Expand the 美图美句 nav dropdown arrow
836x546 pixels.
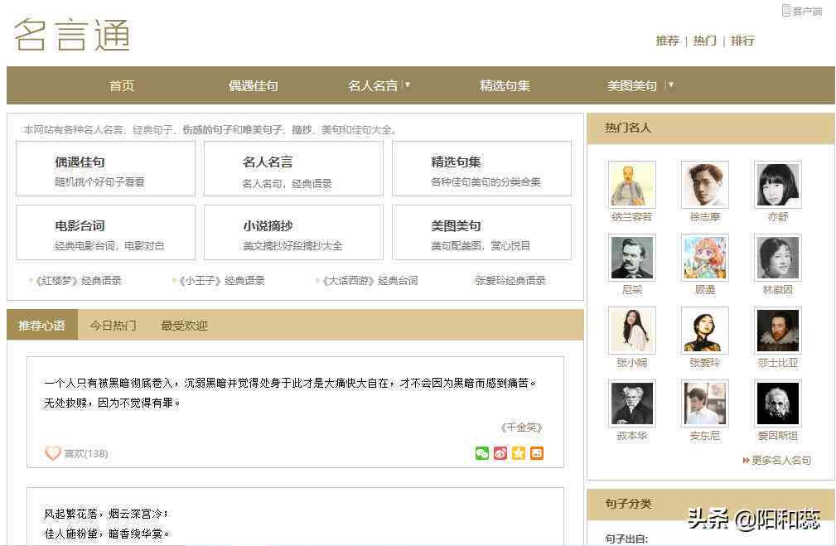(670, 85)
